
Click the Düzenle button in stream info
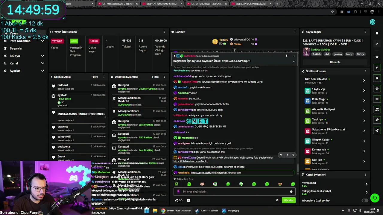pos(335,62)
